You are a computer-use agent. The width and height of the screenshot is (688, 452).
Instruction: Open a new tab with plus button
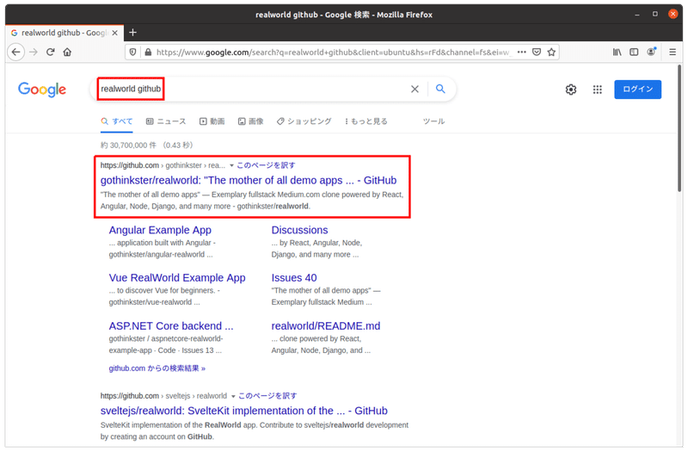click(x=133, y=33)
